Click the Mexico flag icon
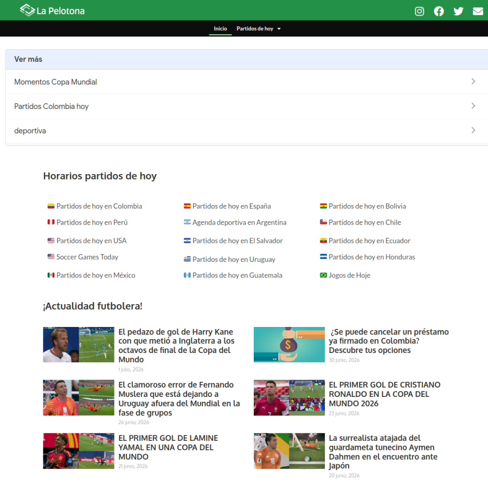Screen dimensions: 488x488 pyautogui.click(x=51, y=275)
